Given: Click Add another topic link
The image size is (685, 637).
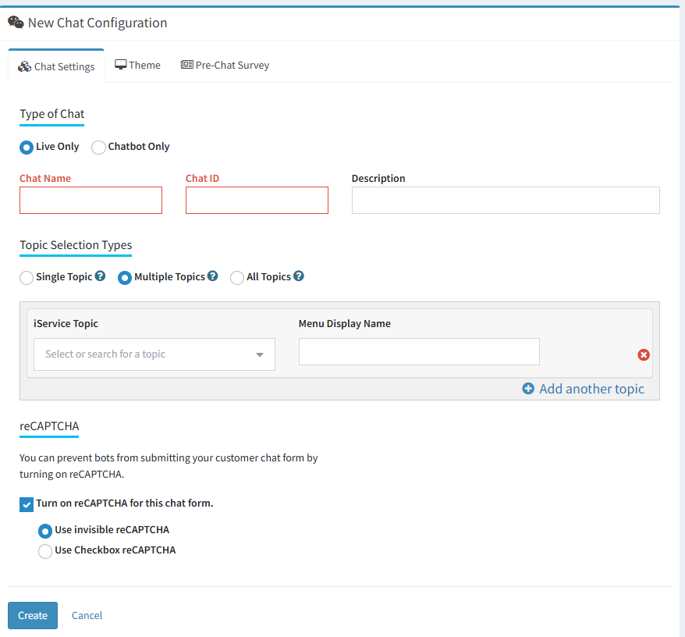Looking at the screenshot, I should 584,389.
